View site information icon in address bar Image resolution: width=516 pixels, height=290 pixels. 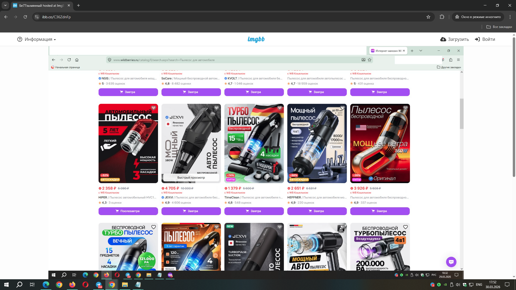(37, 17)
